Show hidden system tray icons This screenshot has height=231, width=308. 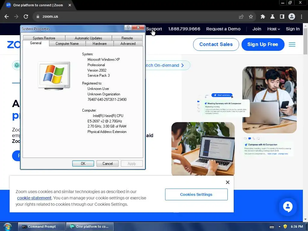click(279, 226)
